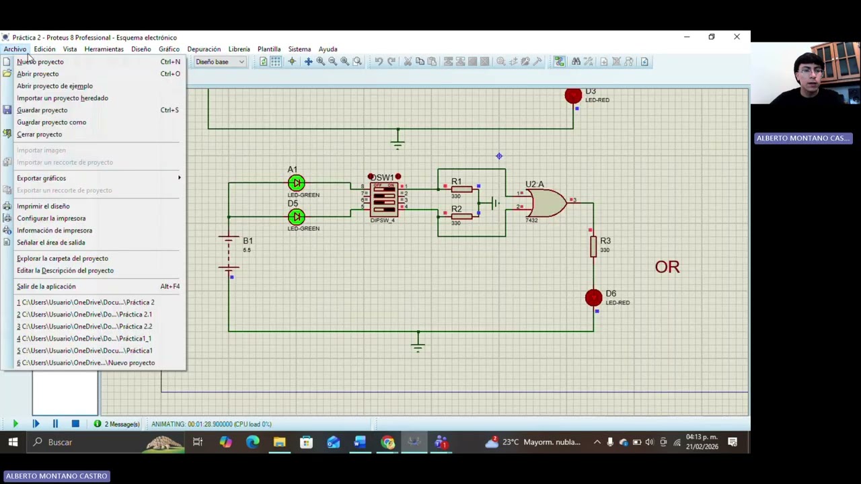861x484 pixels.
Task: Toggle the wire autorouter icon
Action: (x=559, y=61)
